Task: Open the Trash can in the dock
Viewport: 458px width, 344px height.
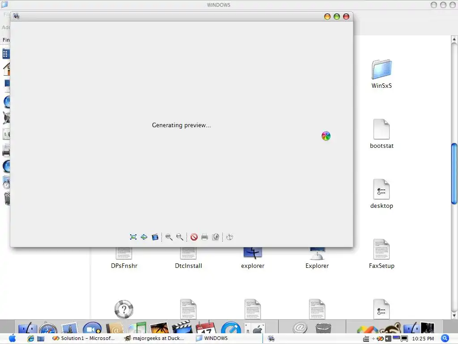Action: (x=323, y=327)
